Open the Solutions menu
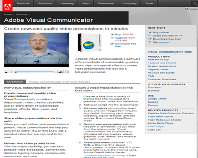 [x=45, y=4]
